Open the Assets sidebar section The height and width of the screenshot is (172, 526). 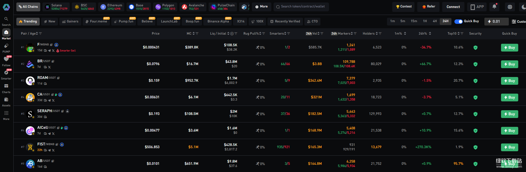pos(6,101)
